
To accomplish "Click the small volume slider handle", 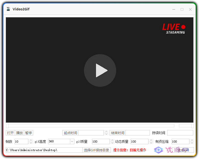I will 192,126.
